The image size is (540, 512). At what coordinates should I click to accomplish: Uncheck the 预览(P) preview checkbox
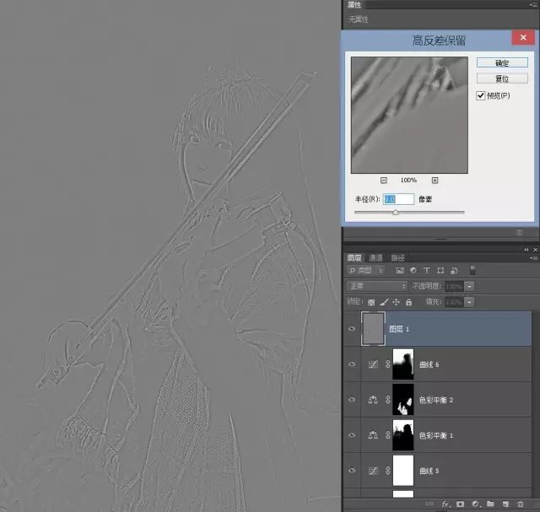pos(480,95)
